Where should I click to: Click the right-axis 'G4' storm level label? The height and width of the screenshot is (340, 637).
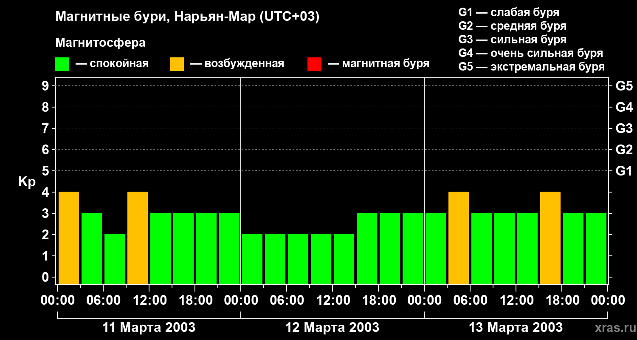(624, 107)
